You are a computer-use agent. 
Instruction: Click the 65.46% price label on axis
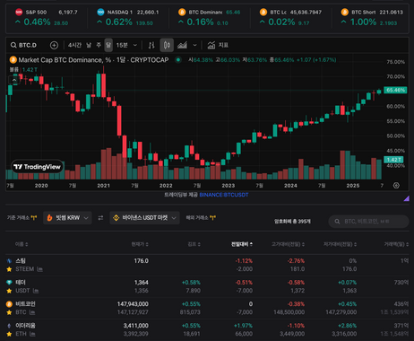(x=395, y=90)
